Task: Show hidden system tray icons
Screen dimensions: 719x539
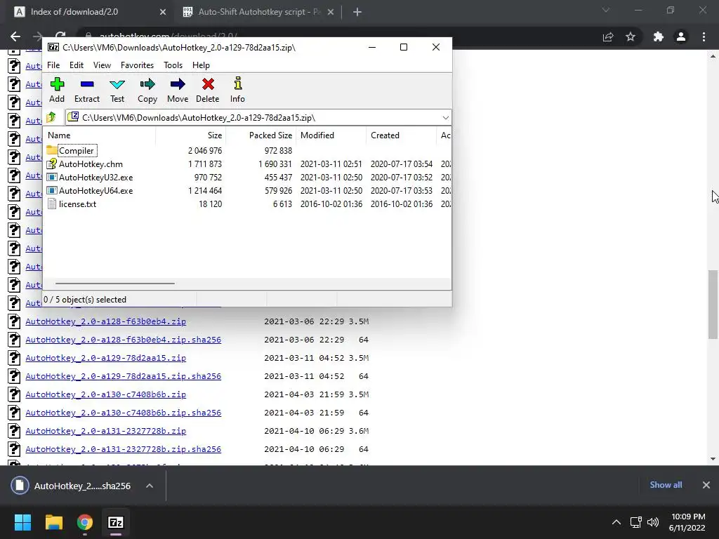Action: pyautogui.click(x=616, y=522)
